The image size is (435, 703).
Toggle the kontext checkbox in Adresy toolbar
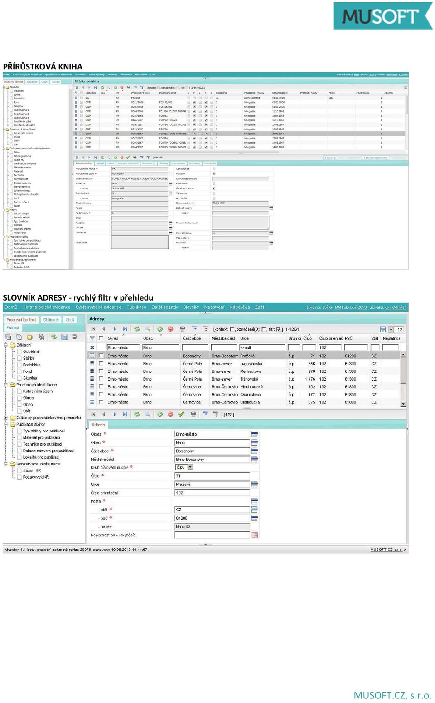232,329
